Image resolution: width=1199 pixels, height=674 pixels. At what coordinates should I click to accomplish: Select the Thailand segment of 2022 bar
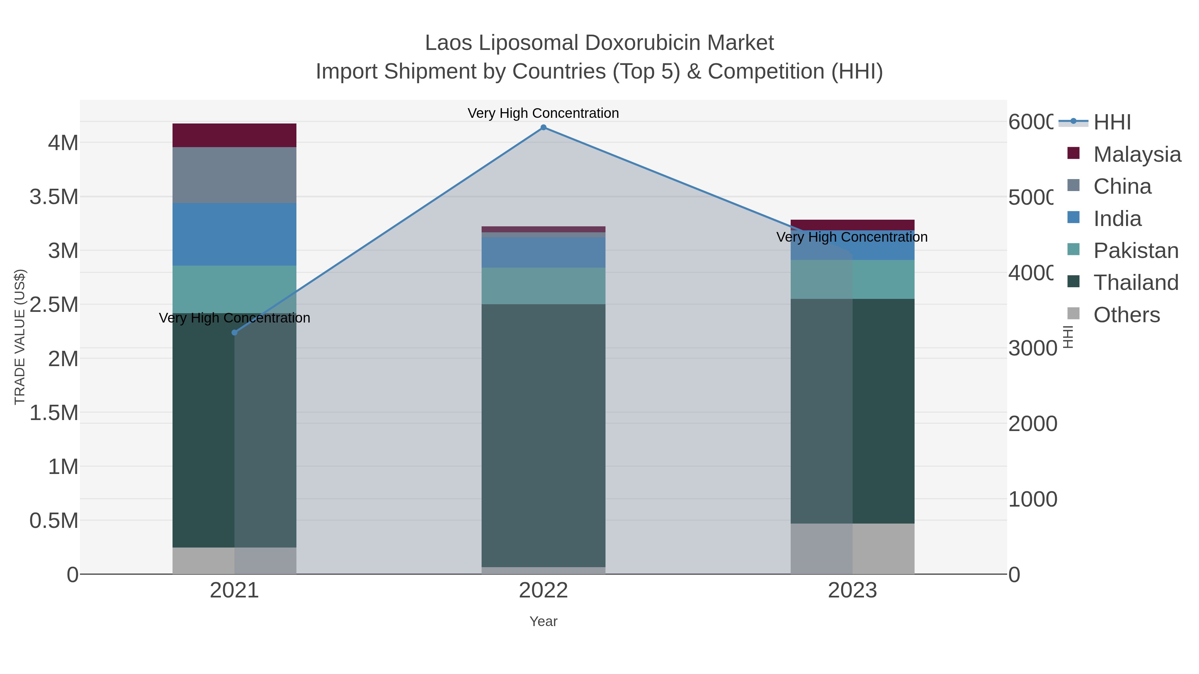(x=543, y=436)
